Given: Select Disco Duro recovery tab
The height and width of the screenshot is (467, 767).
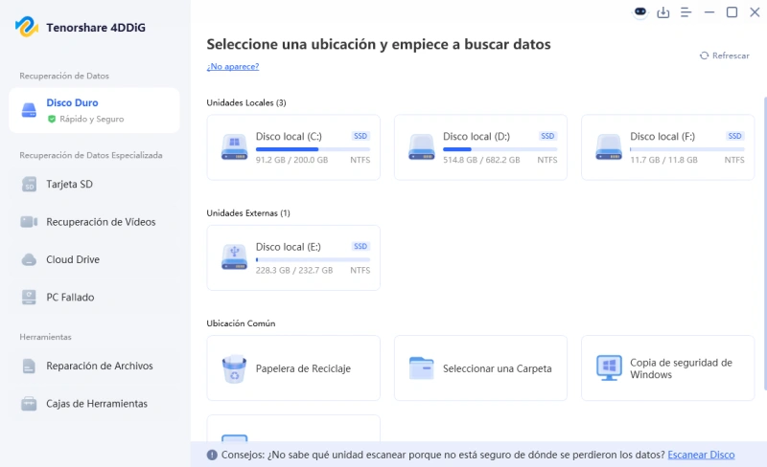Looking at the screenshot, I should (x=94, y=110).
